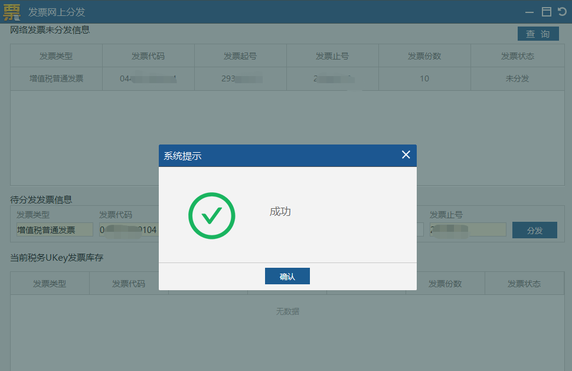The height and width of the screenshot is (371, 572).
Task: Click the 分发 button
Action: (x=534, y=230)
